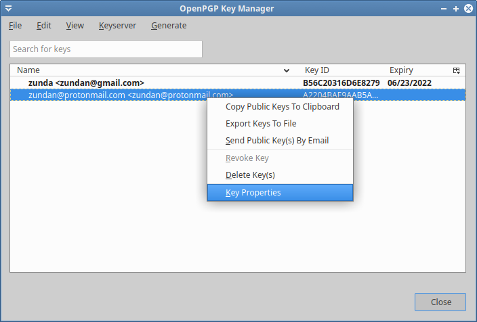The height and width of the screenshot is (322, 477).
Task: Select Delete Key(s) from context menu
Action: pos(281,175)
